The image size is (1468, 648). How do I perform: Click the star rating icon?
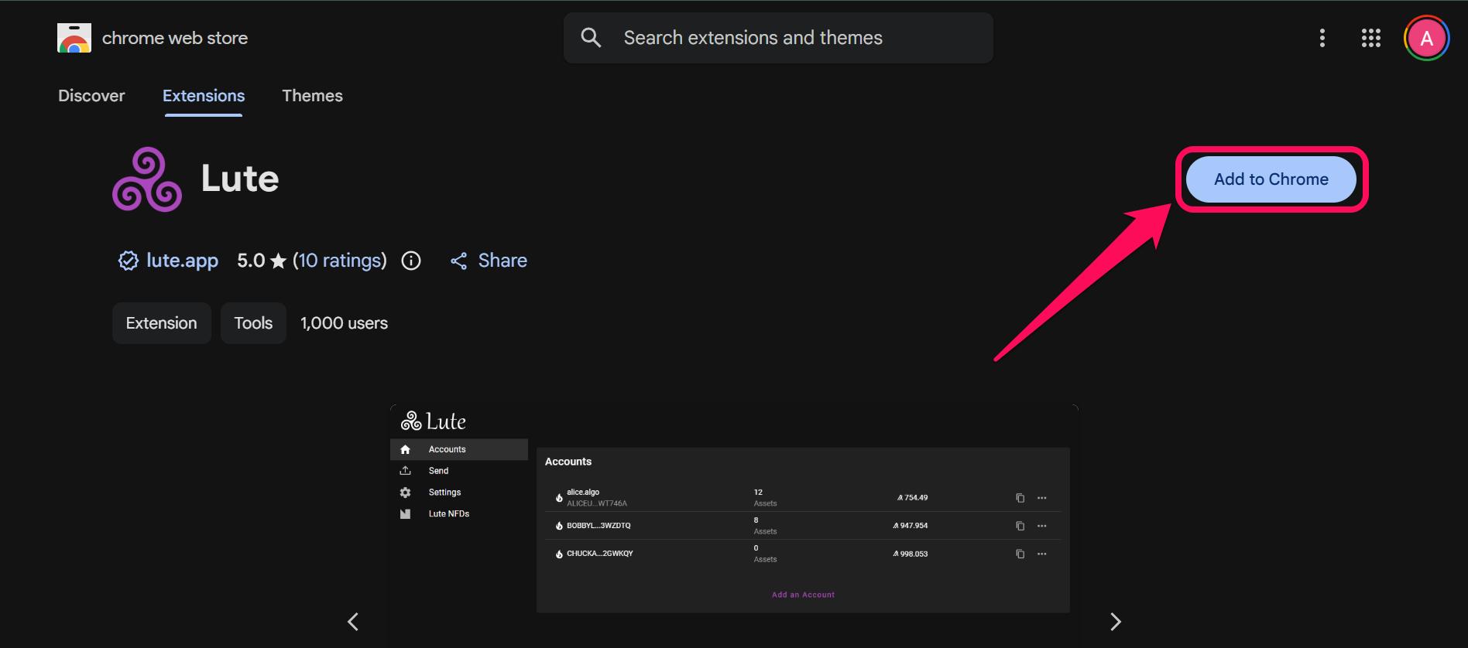pos(278,261)
